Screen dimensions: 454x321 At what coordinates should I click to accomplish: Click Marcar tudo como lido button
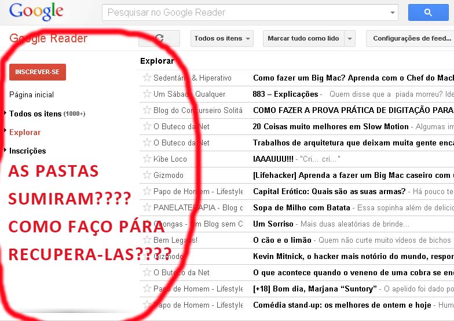[303, 39]
